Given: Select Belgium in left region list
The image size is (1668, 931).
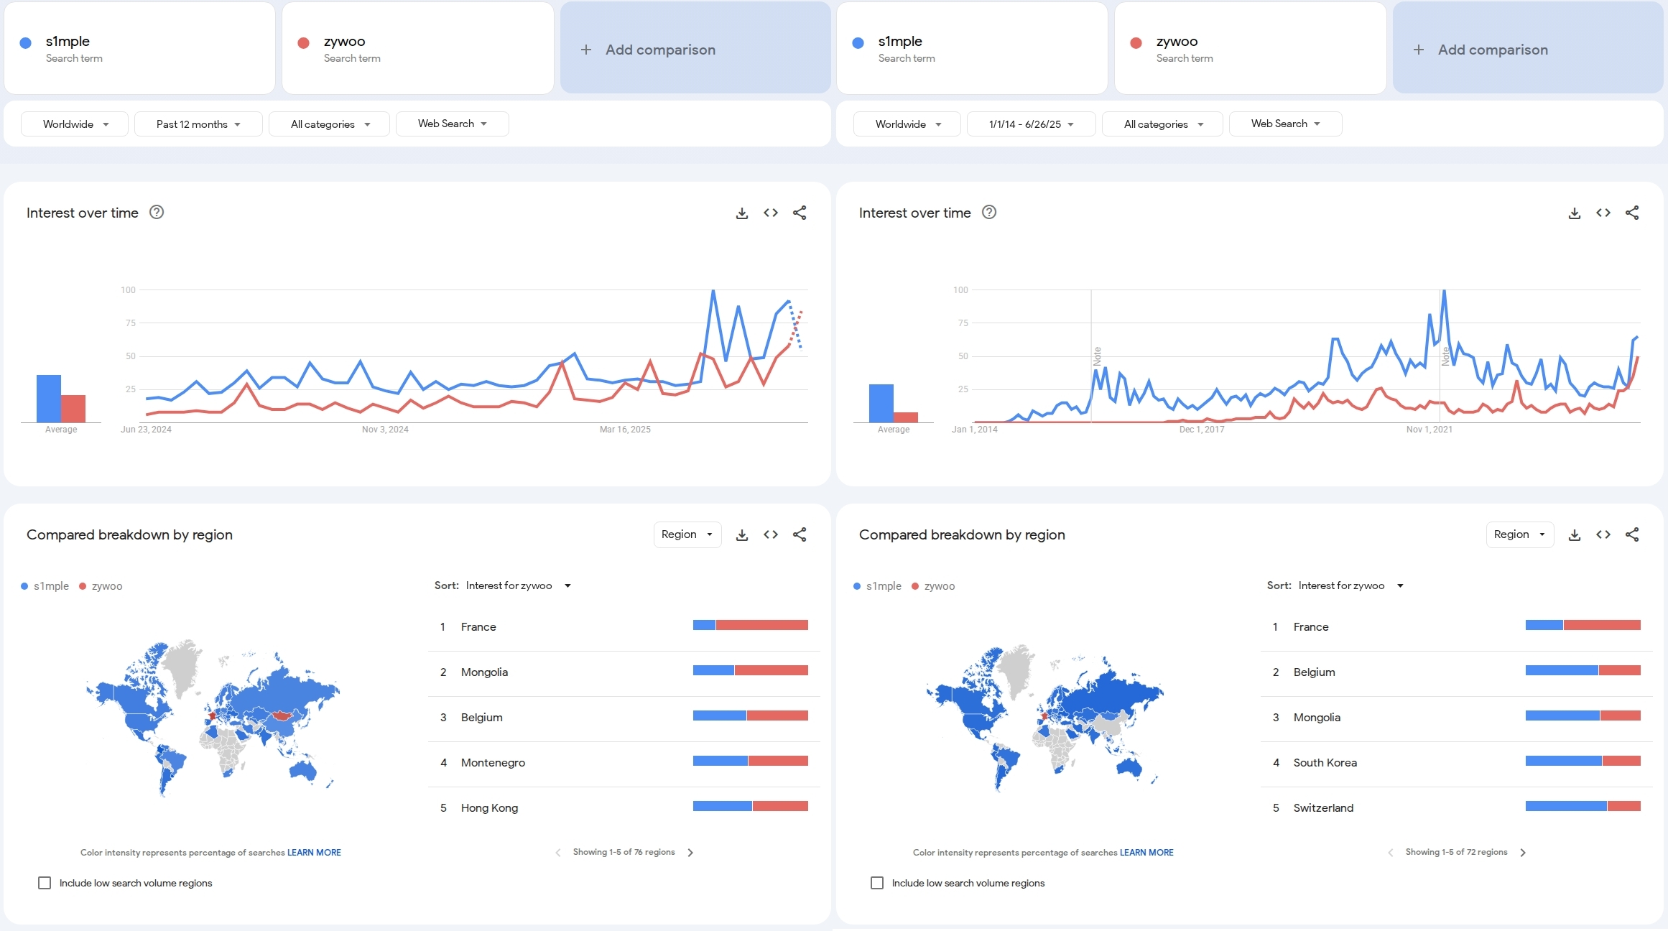Looking at the screenshot, I should (x=624, y=718).
